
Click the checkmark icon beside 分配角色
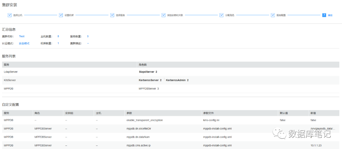click(x=222, y=15)
